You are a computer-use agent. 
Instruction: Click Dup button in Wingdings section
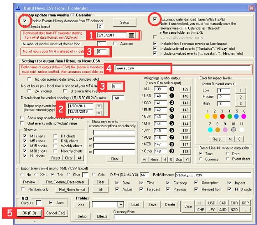tap(179, 160)
